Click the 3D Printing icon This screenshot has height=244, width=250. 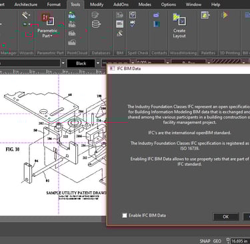(225, 15)
